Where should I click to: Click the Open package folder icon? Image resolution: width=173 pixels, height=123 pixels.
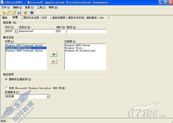tap(9, 12)
